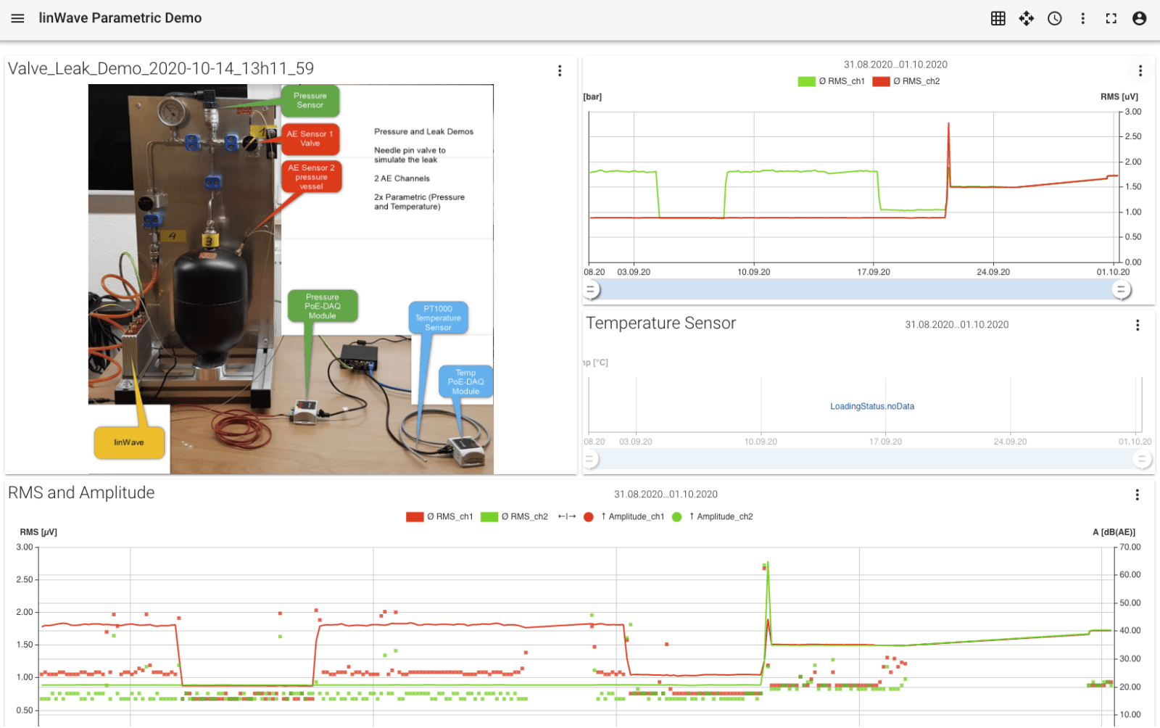Screen dimensions: 1160x728
Task: Click right handle of Temperature range slider
Action: coord(1142,459)
